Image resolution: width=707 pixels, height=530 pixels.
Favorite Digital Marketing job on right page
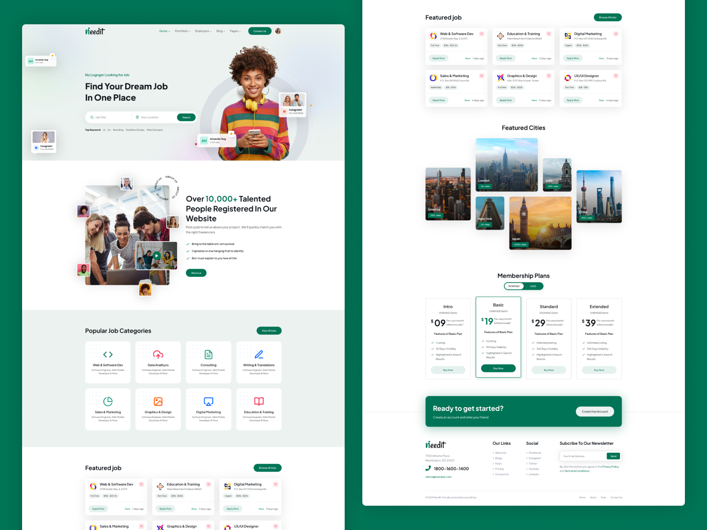[616, 34]
